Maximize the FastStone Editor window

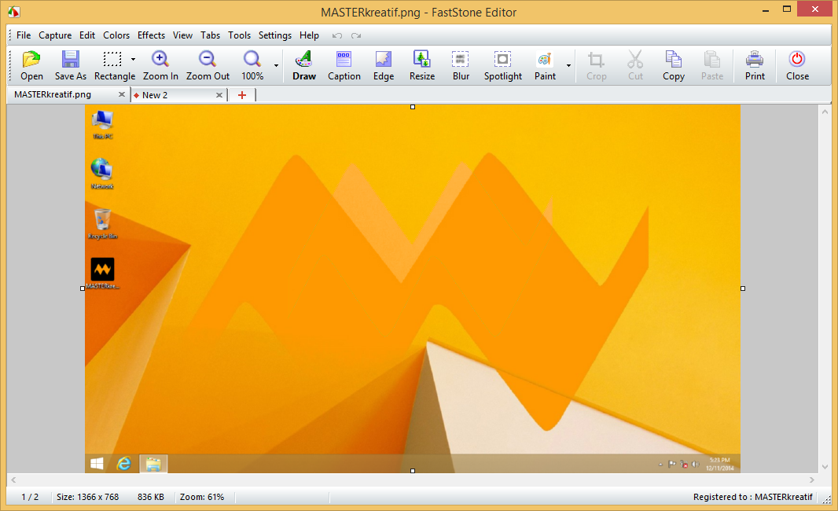tap(787, 9)
